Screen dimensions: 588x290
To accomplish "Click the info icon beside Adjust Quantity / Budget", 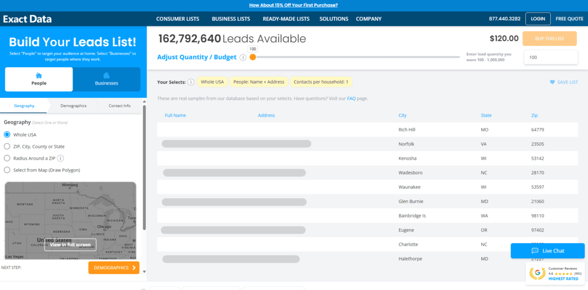I will point(243,57).
